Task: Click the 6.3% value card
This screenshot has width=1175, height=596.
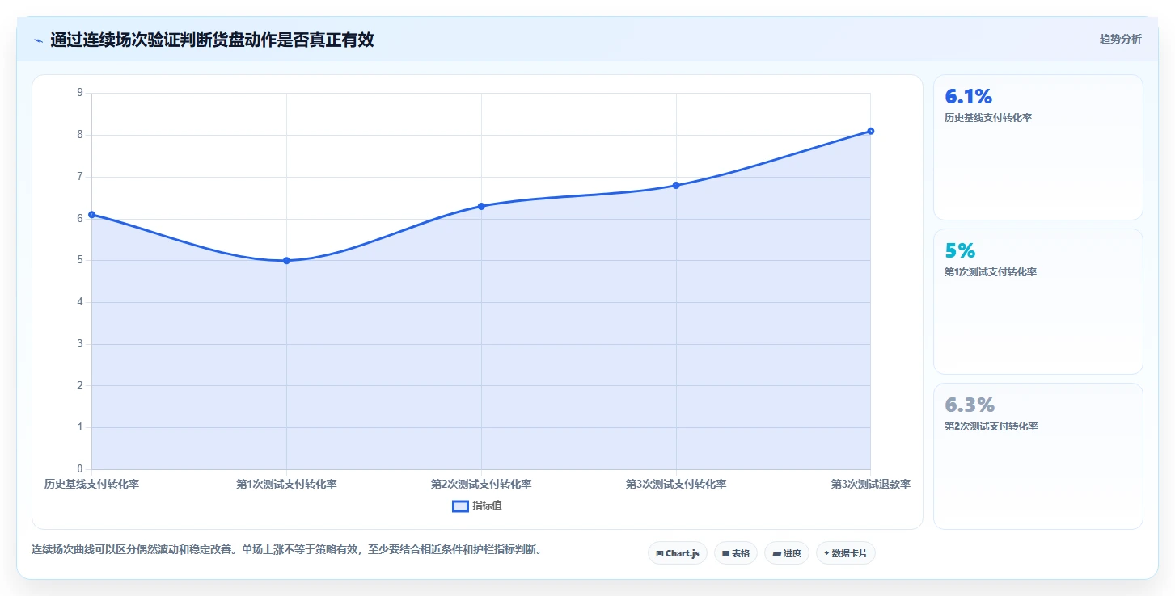Action: pos(1038,455)
